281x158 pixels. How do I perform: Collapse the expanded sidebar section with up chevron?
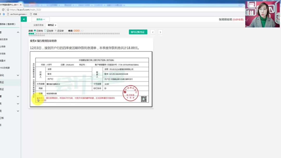click(18, 32)
